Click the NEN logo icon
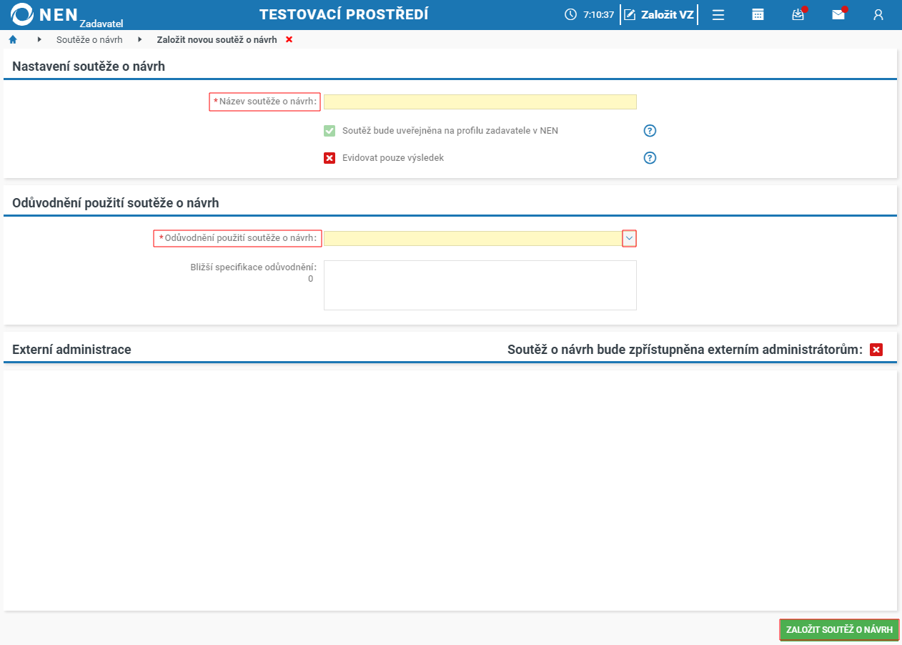902x645 pixels. click(23, 14)
